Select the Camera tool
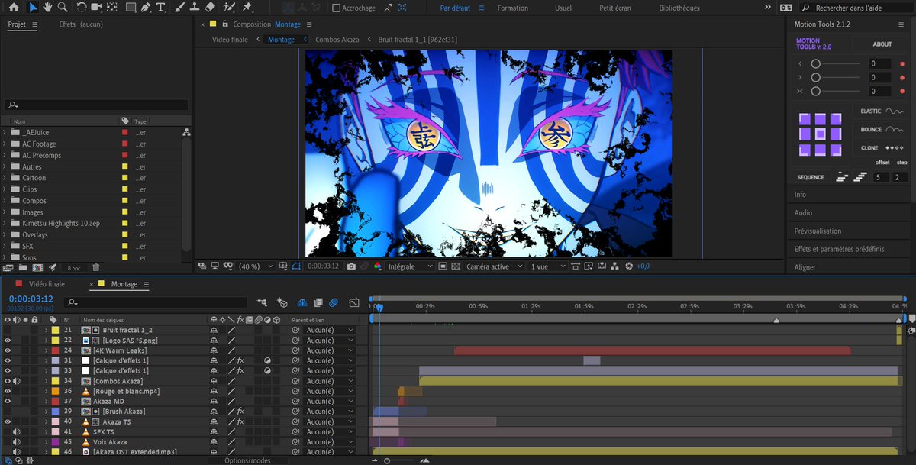 [96, 8]
